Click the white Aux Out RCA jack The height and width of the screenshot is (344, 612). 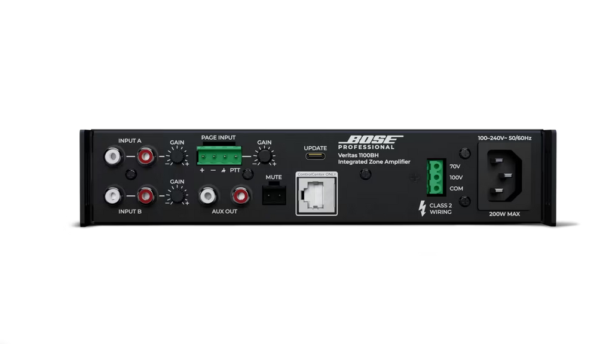(207, 195)
